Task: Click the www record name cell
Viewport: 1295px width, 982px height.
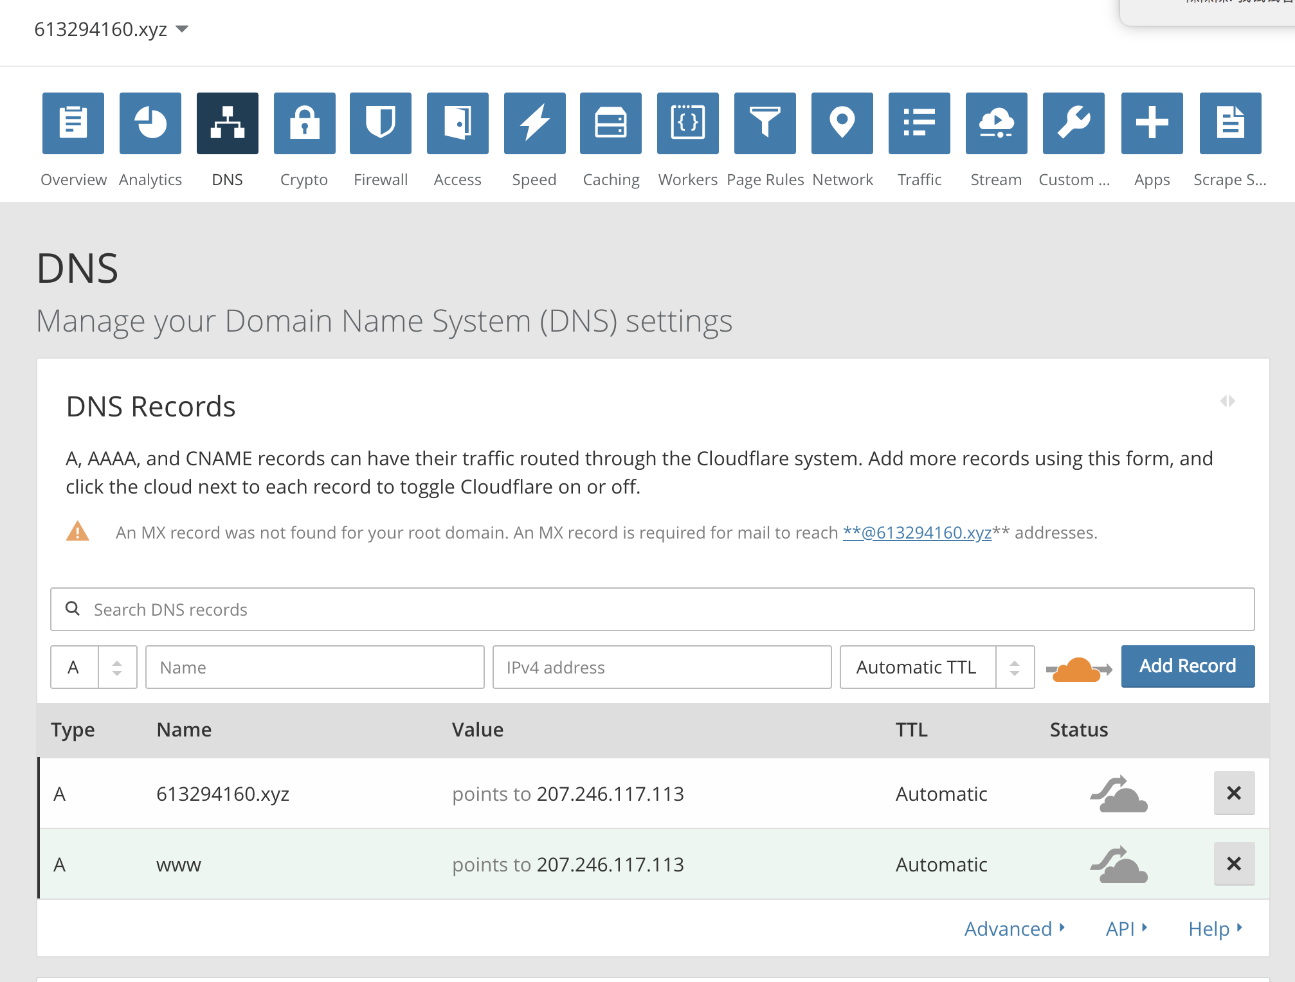Action: pos(179,865)
